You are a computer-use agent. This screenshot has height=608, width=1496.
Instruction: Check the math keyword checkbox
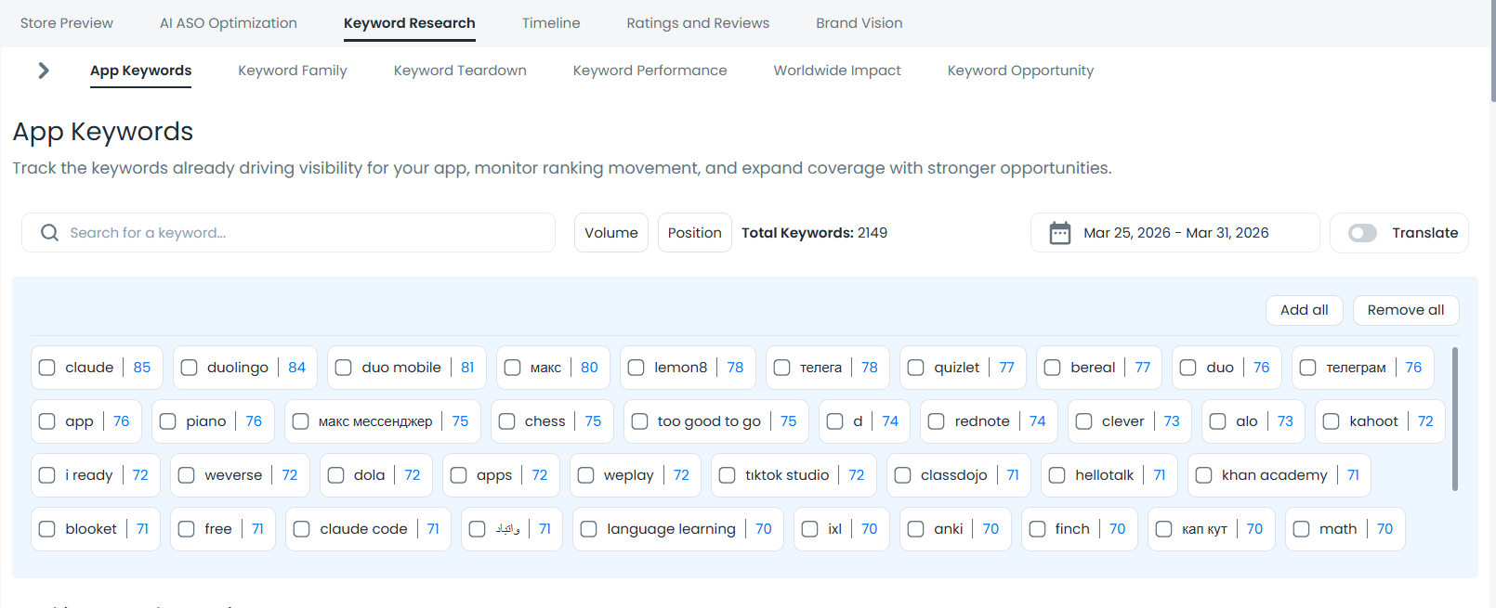tap(1301, 529)
